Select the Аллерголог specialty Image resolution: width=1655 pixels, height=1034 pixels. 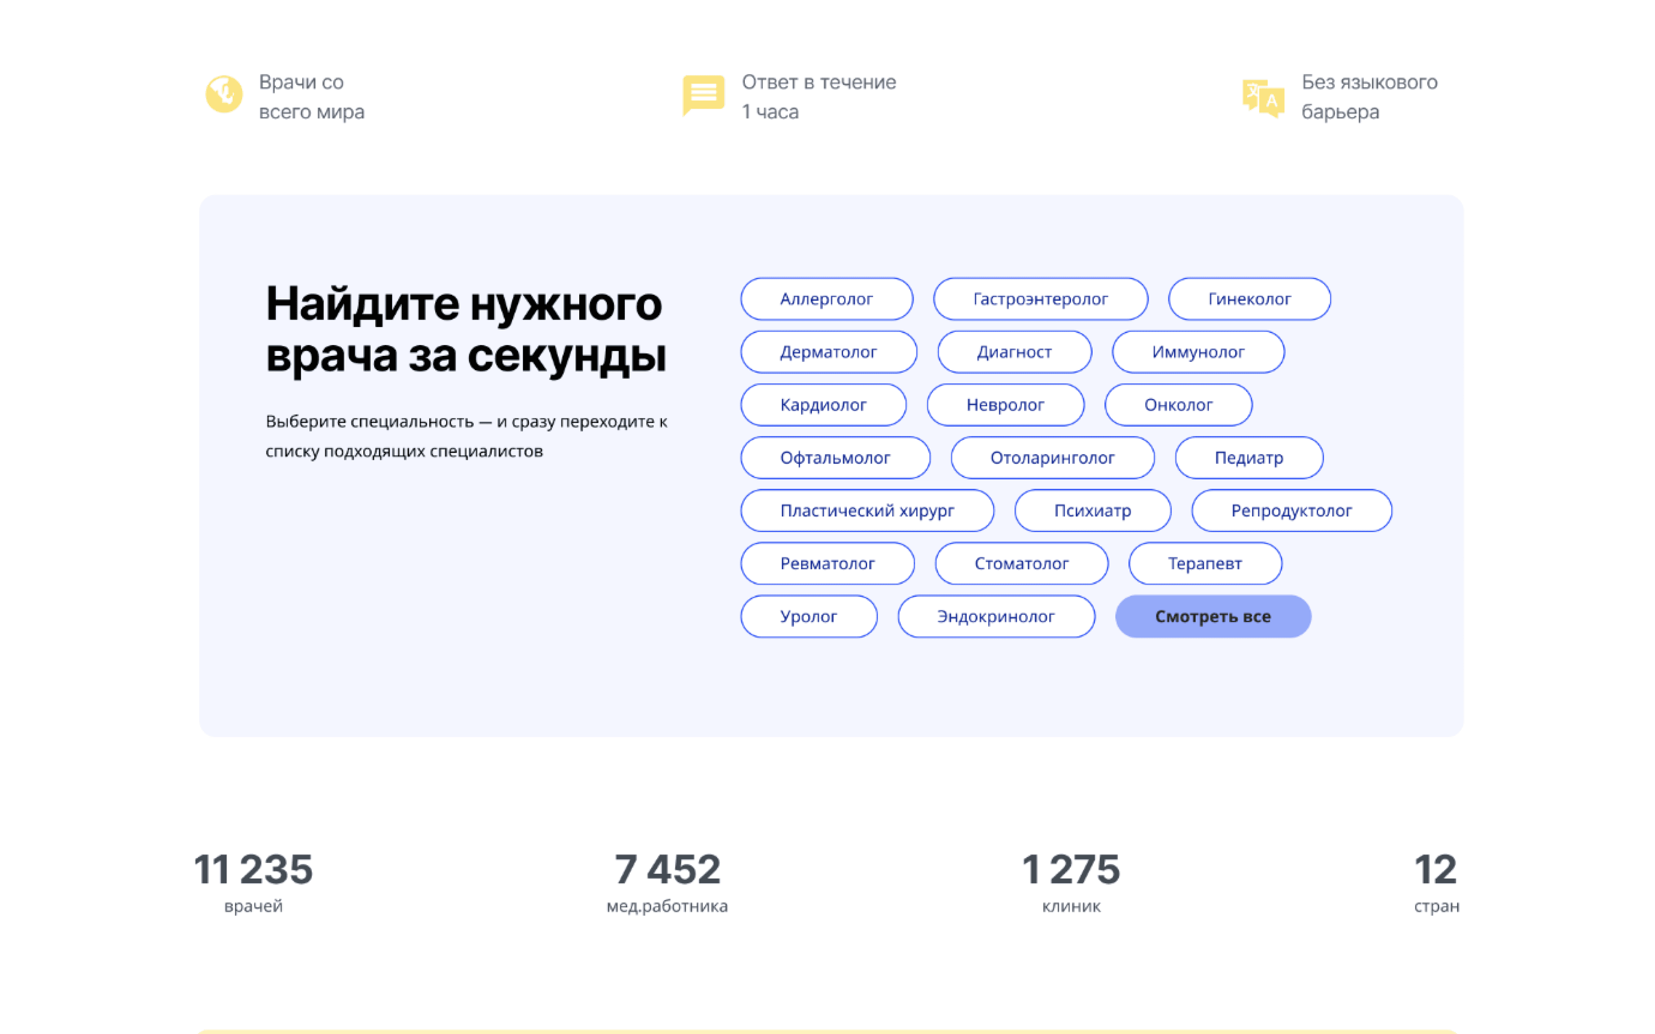826,299
